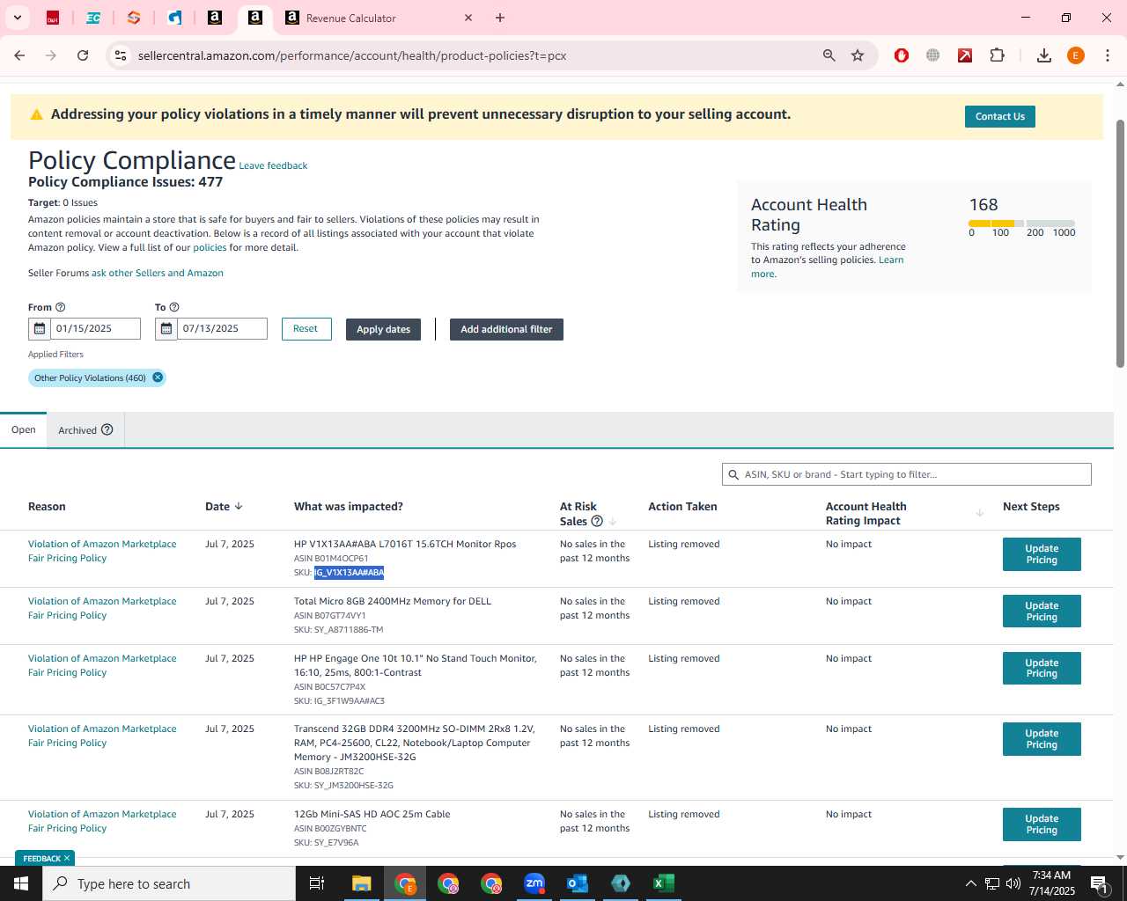The height and width of the screenshot is (901, 1127).
Task: Click Add additional filter
Action: point(506,329)
